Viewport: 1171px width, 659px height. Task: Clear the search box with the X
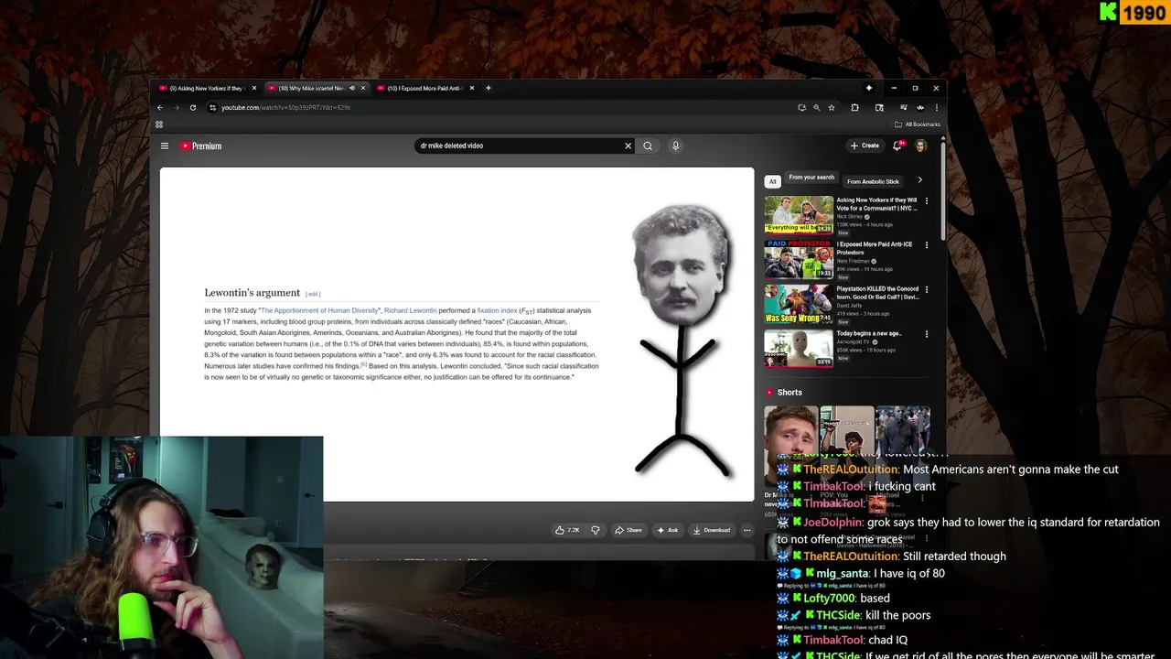point(628,146)
